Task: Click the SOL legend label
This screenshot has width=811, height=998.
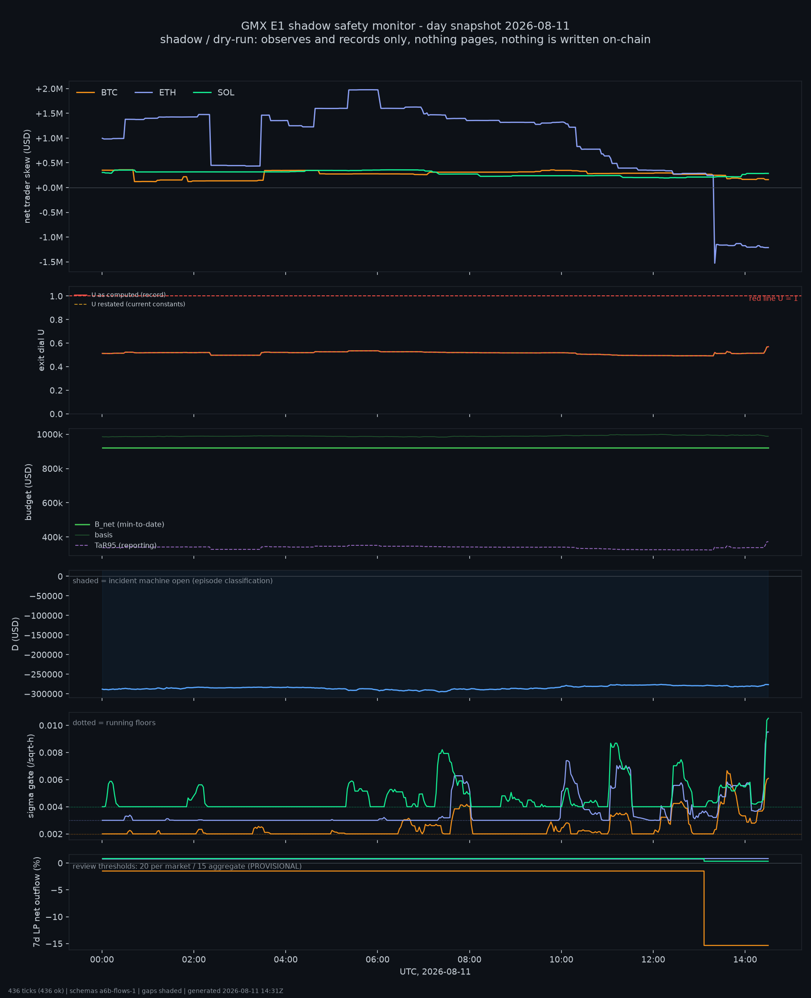Action: (225, 93)
